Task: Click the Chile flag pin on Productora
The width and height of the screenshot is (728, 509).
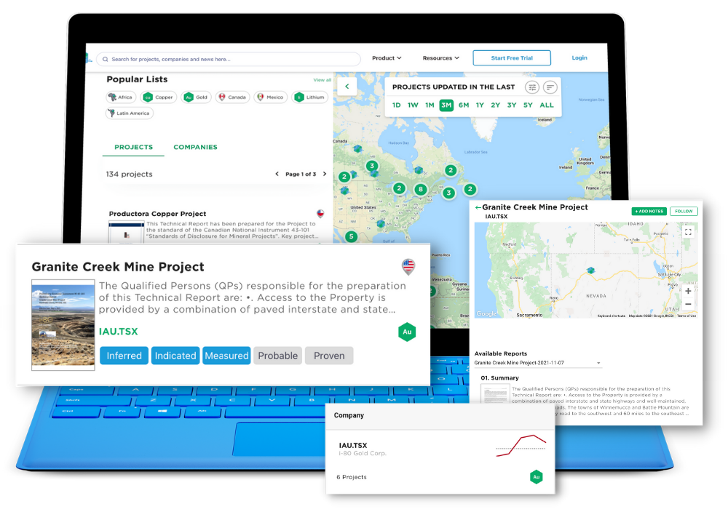Action: [x=320, y=214]
